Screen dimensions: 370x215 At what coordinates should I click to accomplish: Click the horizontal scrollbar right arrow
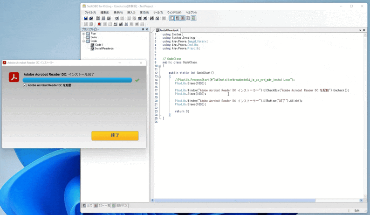point(361,200)
